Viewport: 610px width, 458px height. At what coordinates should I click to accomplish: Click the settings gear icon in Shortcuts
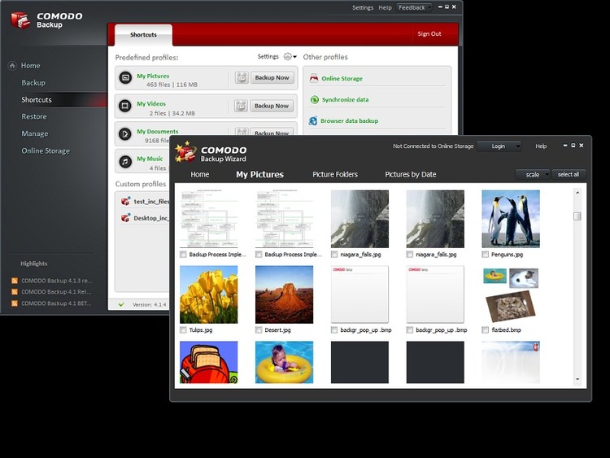[287, 56]
